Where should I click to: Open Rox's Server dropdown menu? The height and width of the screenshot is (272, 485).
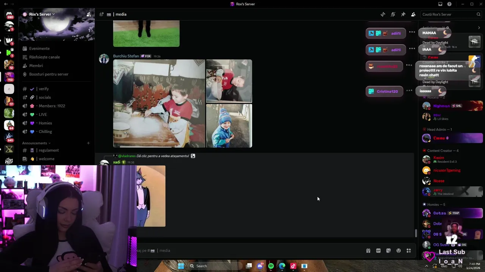(42, 14)
